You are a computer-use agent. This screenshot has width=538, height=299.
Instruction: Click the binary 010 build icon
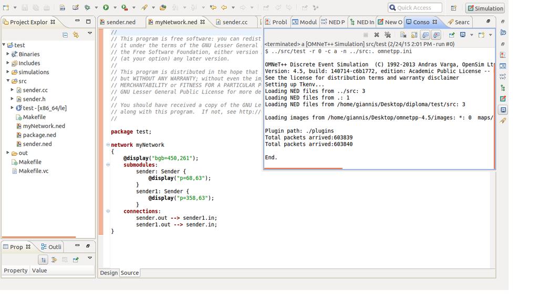pyautogui.click(x=62, y=7)
